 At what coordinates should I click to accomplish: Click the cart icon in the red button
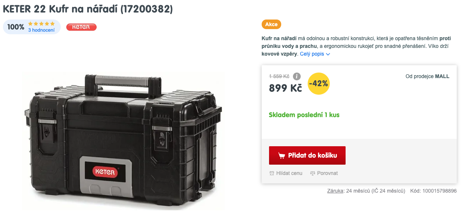282,155
